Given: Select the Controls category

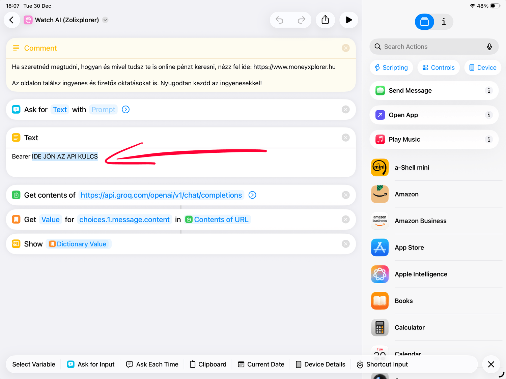Looking at the screenshot, I should click(x=439, y=67).
